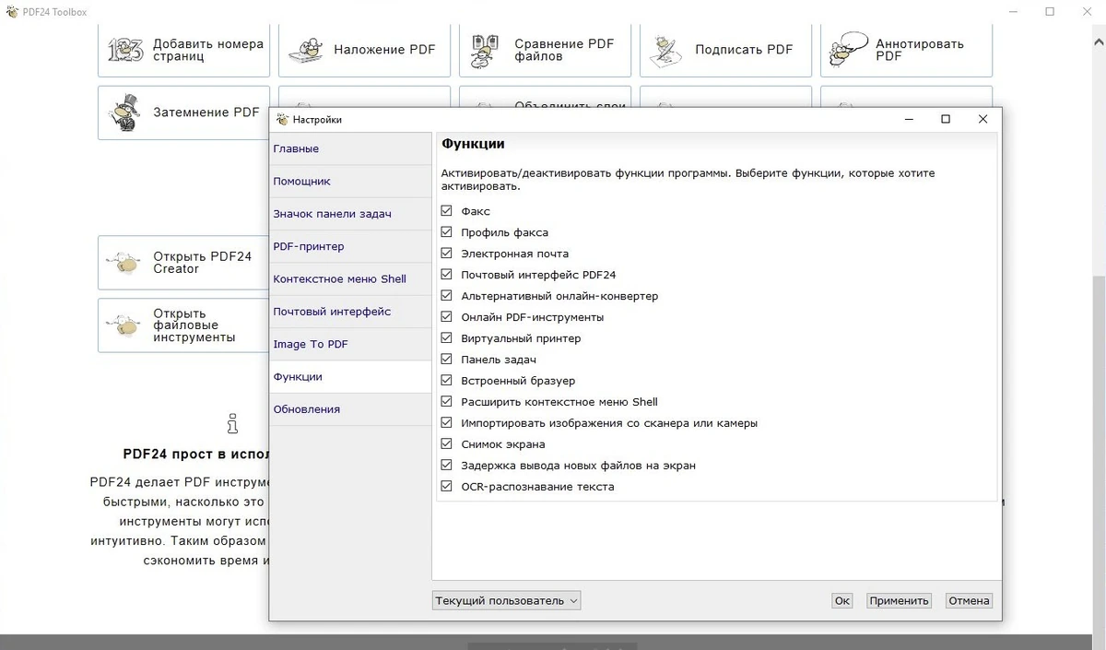Open the Наложение PDF tool

(x=364, y=50)
